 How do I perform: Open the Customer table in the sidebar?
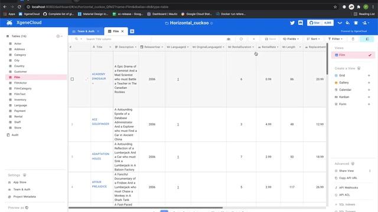pos(21,72)
